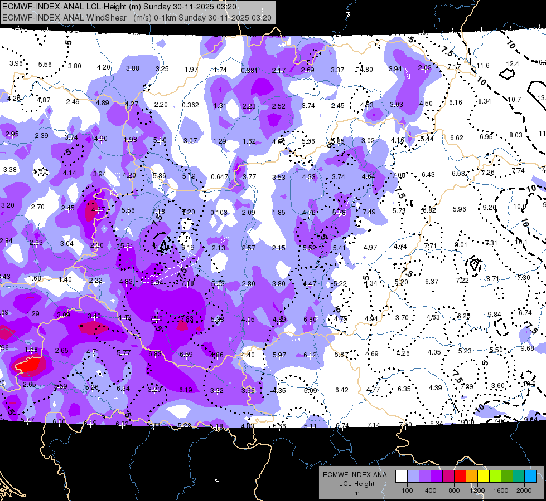Click the wind shear value 3.70
This screenshot has width=546, height=501.
(x=402, y=318)
